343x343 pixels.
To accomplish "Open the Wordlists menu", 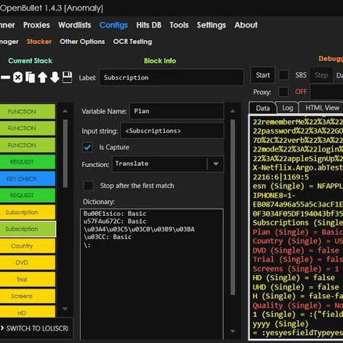I will pos(74,25).
